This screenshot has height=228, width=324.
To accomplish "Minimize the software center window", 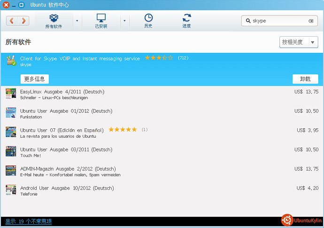I will tap(14, 5).
